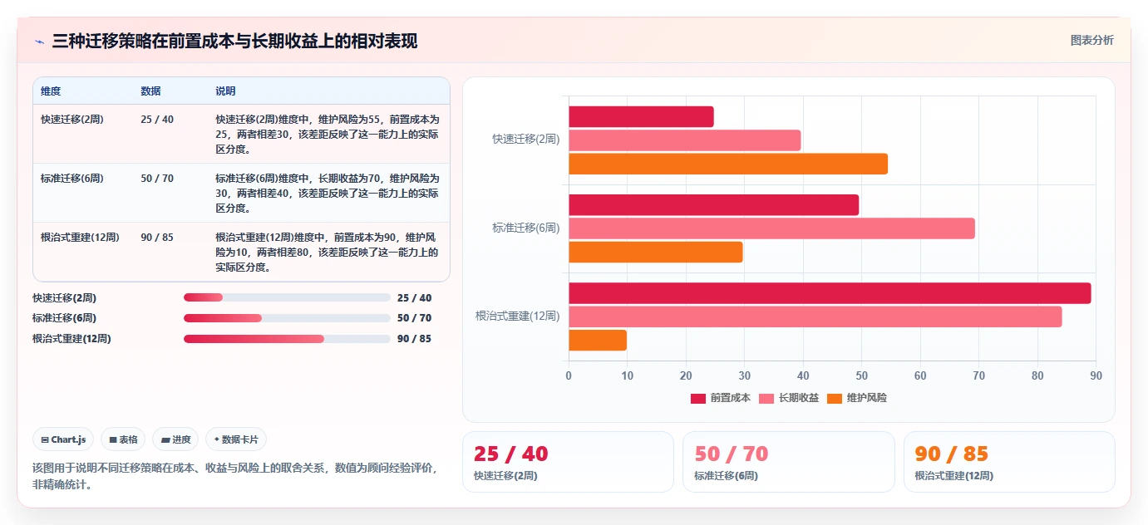Click chart y-axis label 快速迁移(2周)
This screenshot has height=525, width=1148.
[525, 140]
